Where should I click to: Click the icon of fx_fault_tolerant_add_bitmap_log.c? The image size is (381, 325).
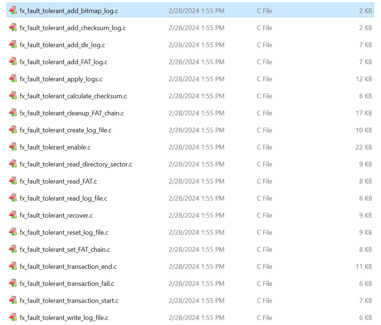click(13, 11)
